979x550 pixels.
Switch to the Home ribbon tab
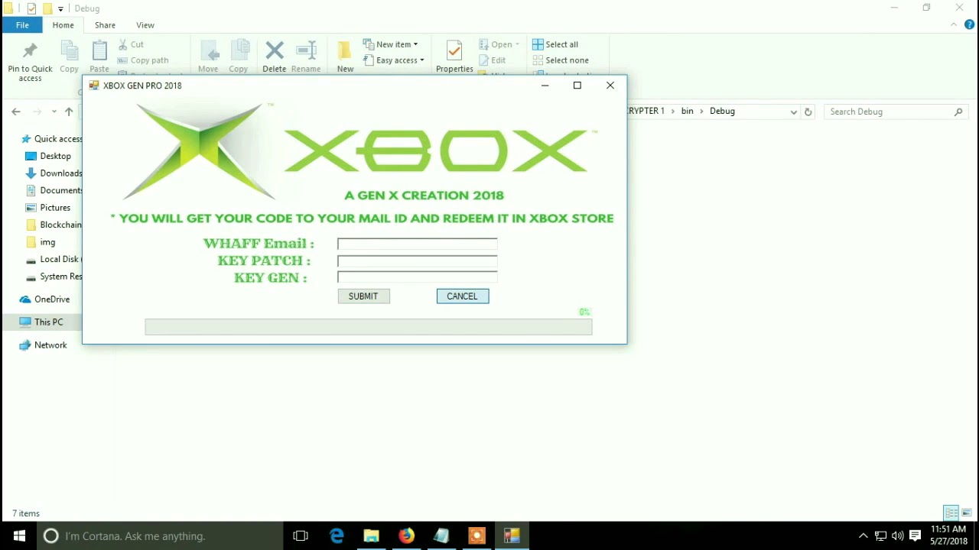pos(63,25)
